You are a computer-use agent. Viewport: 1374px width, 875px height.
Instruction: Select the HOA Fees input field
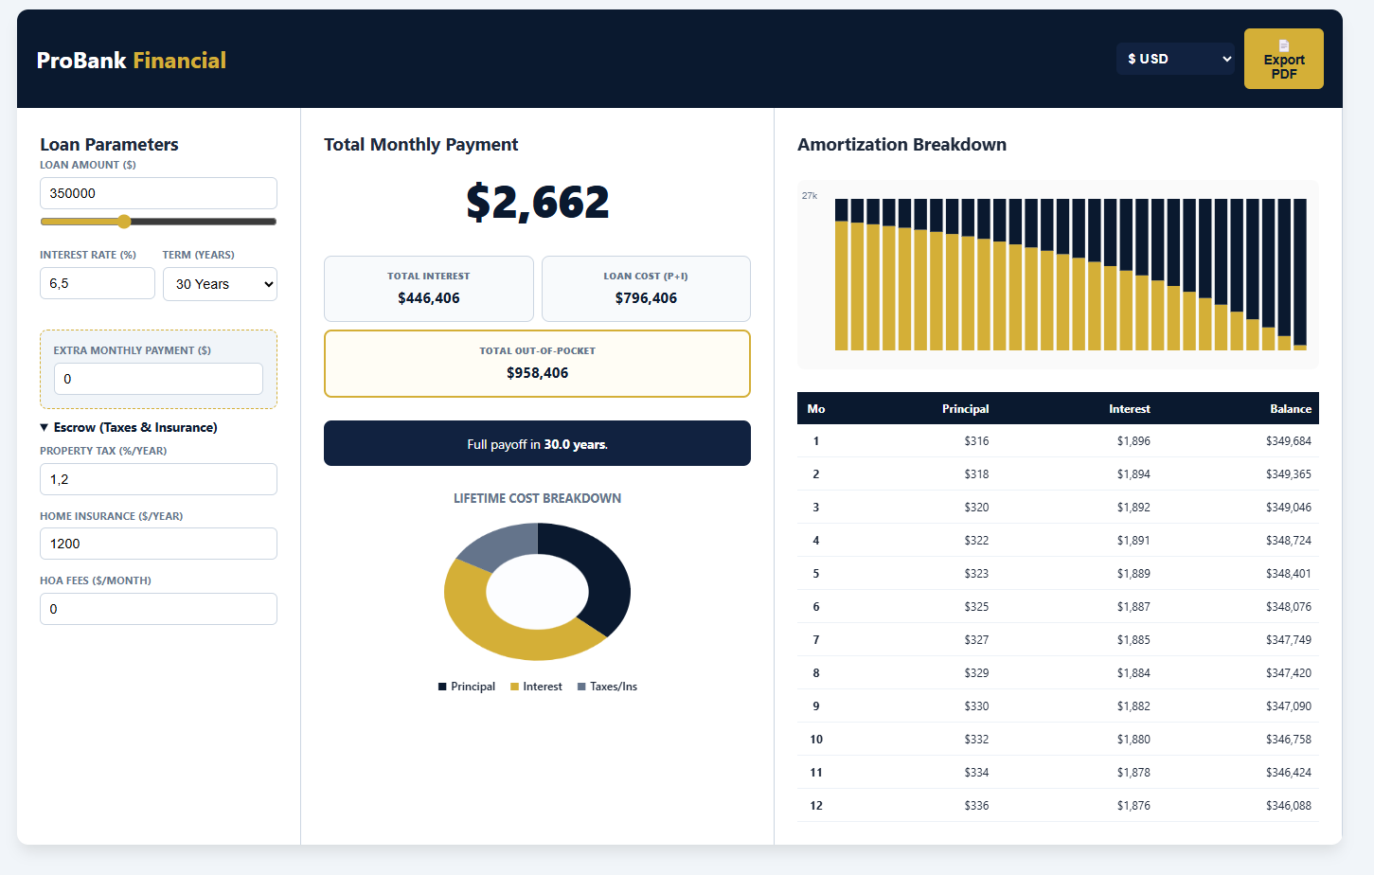pyautogui.click(x=158, y=609)
